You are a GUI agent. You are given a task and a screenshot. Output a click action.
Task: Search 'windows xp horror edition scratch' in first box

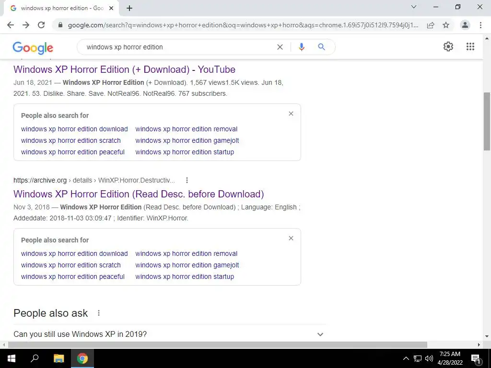(x=71, y=140)
